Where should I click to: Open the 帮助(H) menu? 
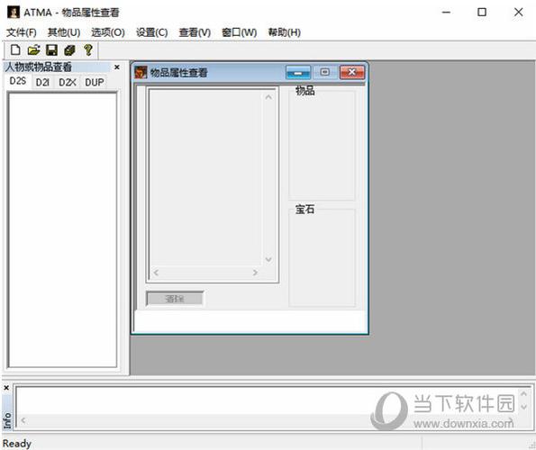285,32
